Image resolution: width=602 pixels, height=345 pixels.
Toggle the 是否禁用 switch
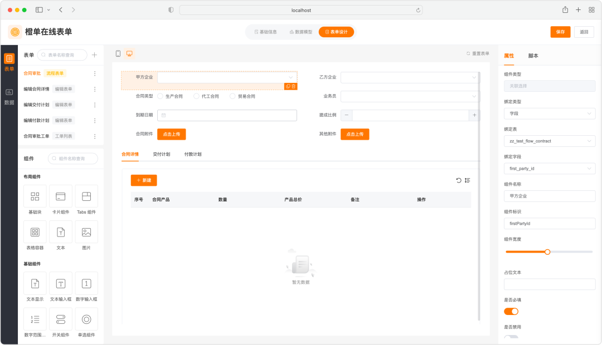511,337
